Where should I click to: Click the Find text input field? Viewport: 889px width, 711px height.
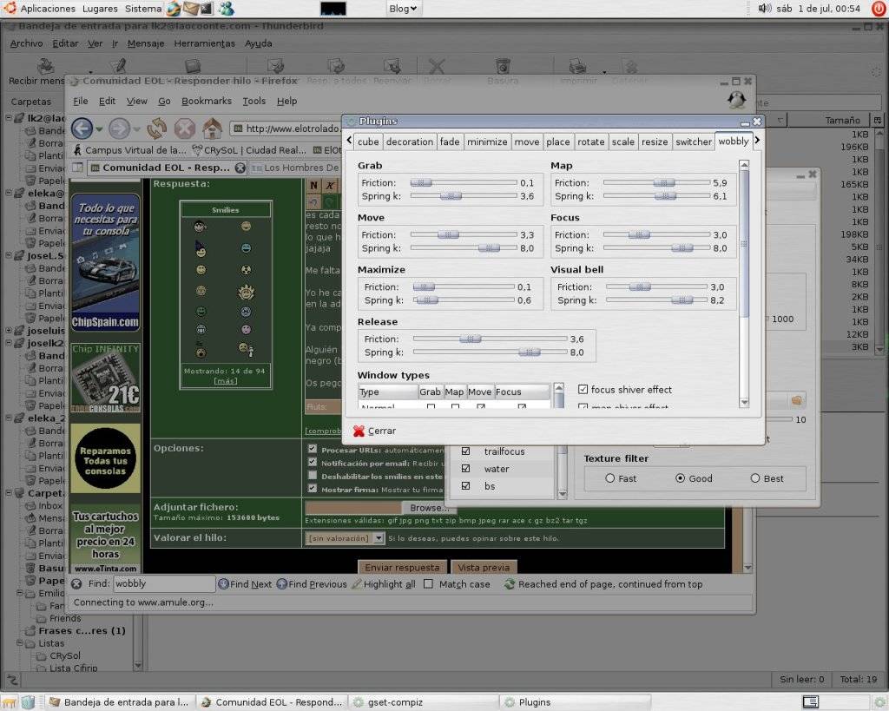(163, 584)
